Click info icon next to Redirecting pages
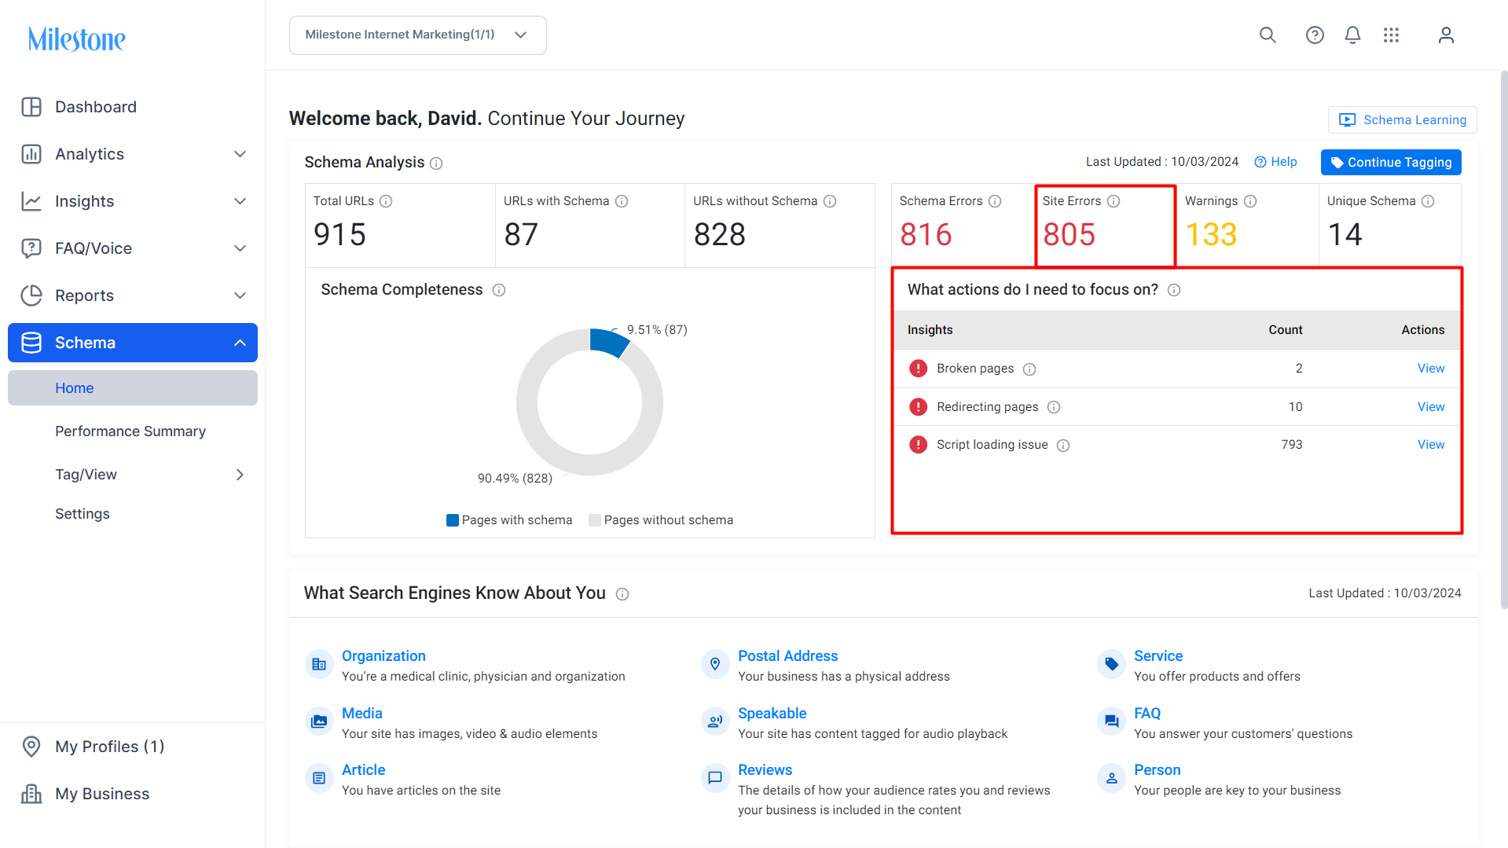The height and width of the screenshot is (848, 1508). coord(1054,407)
